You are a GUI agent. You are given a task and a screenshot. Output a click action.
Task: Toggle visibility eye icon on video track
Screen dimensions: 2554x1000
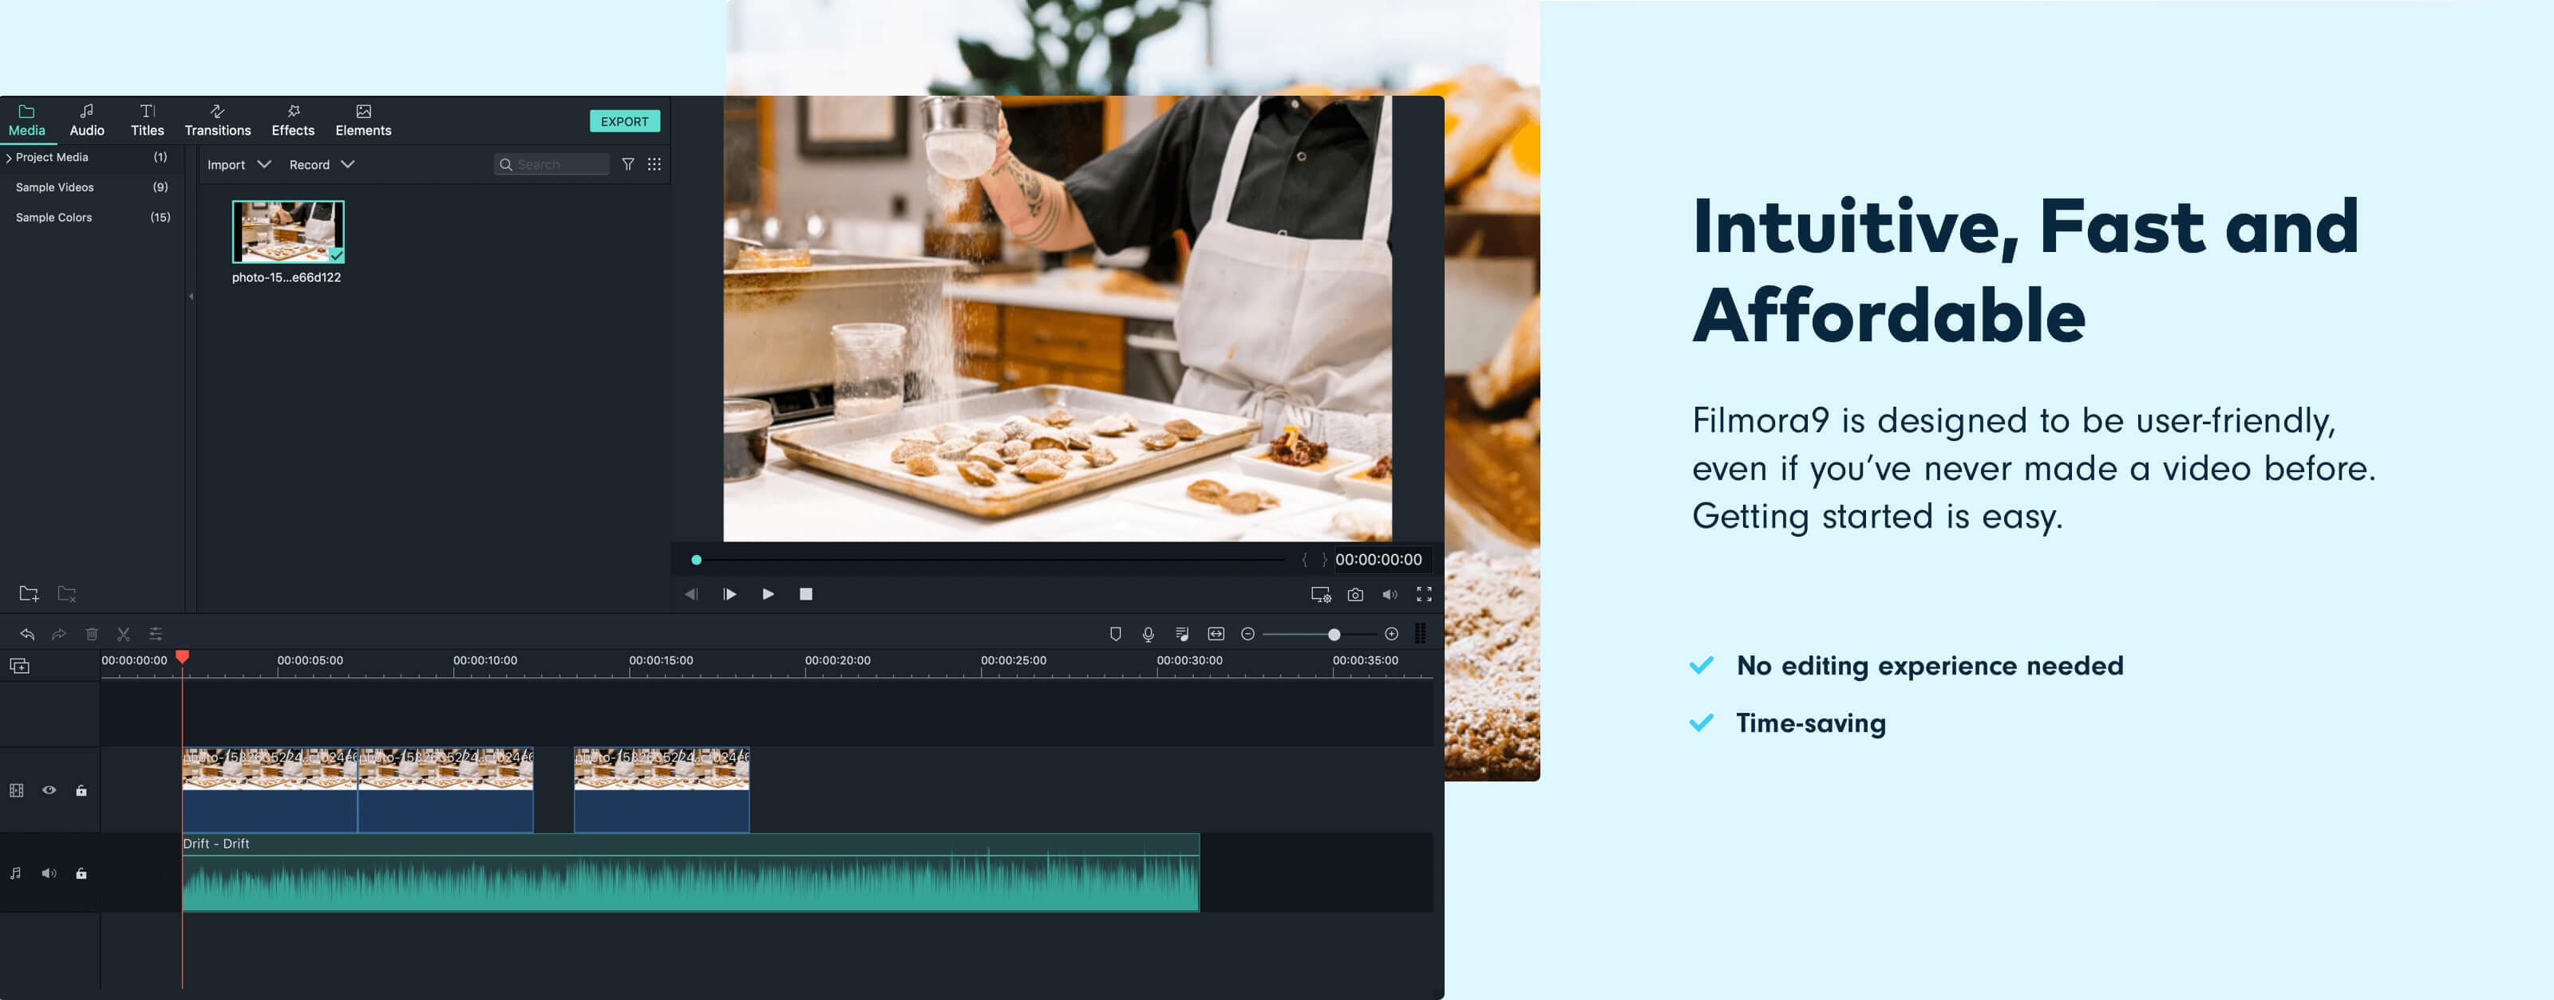pos(47,790)
